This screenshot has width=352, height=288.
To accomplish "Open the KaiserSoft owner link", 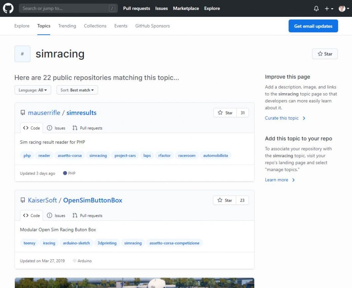I will (x=42, y=200).
